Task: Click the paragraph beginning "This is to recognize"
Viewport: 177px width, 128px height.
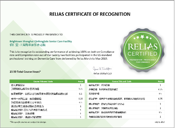Action: click(62, 55)
